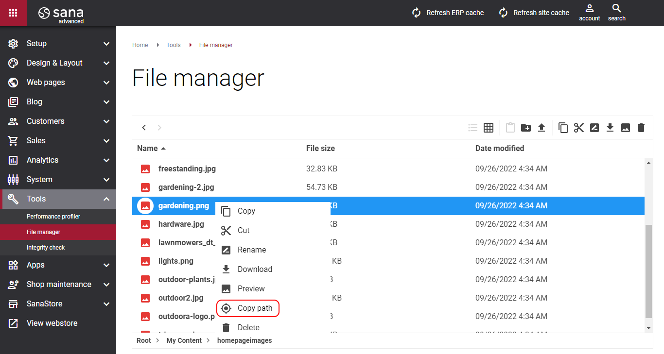This screenshot has height=354, width=664.
Task: Open the search icon in header
Action: click(616, 13)
